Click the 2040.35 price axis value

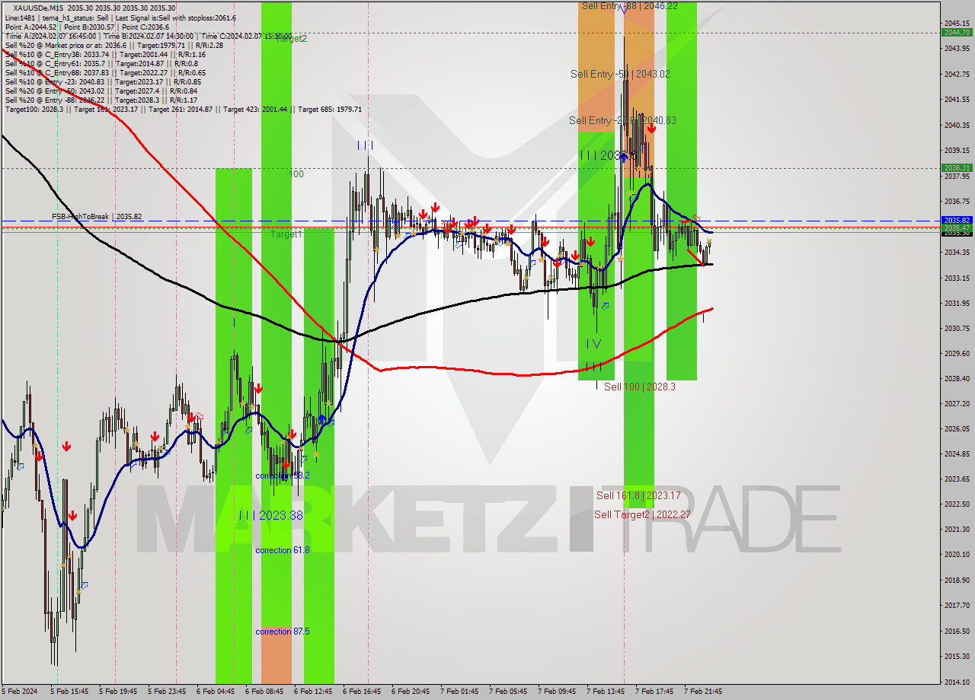pyautogui.click(x=957, y=125)
